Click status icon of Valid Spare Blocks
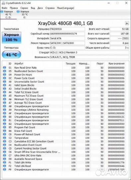The height and width of the screenshot is (180, 131). coord(4,85)
